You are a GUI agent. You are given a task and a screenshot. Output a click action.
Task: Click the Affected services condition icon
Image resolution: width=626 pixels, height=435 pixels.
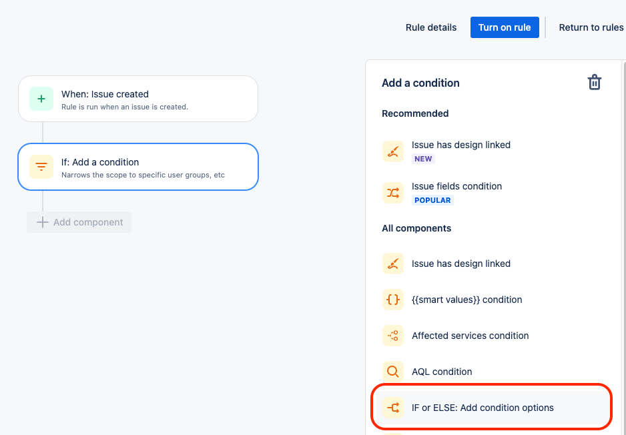point(393,336)
